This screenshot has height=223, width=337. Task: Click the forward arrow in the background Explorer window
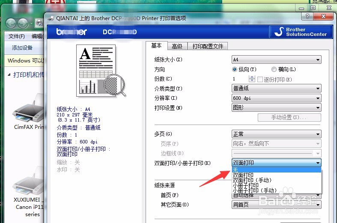pos(23,23)
